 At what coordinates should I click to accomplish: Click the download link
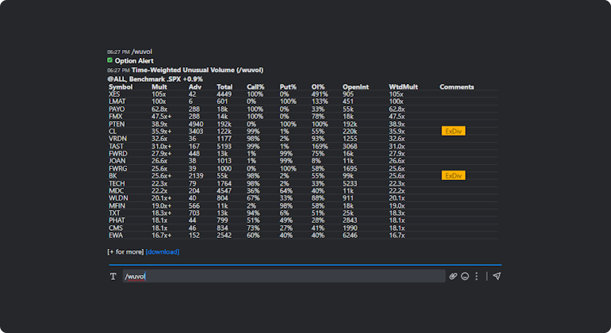point(162,252)
